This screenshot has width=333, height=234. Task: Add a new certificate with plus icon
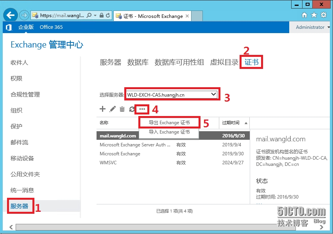(x=102, y=109)
